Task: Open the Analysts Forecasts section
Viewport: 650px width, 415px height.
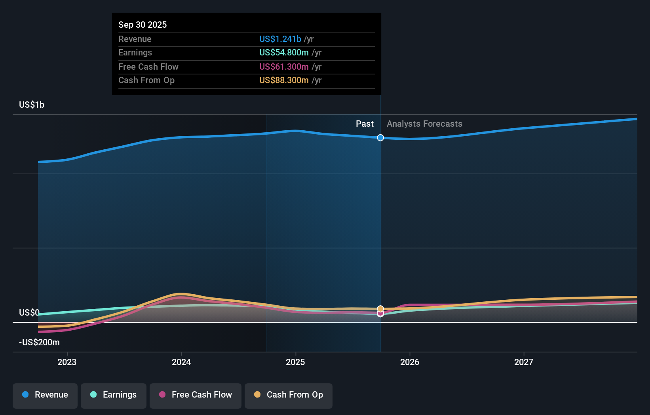Action: click(x=424, y=124)
